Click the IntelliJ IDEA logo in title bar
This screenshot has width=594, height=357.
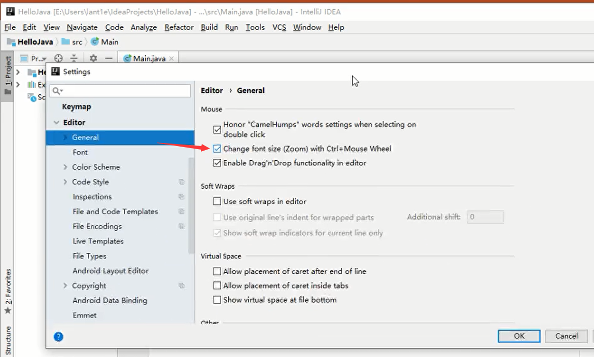click(10, 12)
